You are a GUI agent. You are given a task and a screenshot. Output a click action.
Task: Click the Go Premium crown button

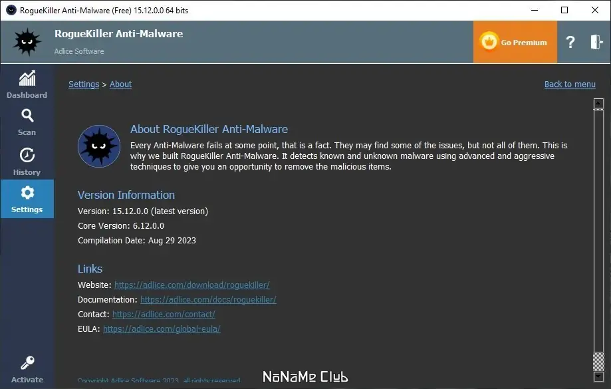coord(515,42)
